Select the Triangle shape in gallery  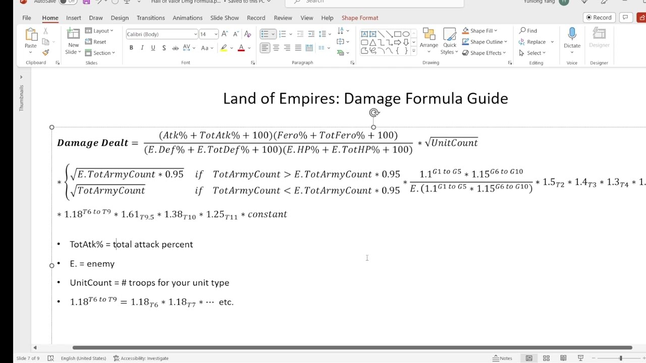tap(372, 42)
